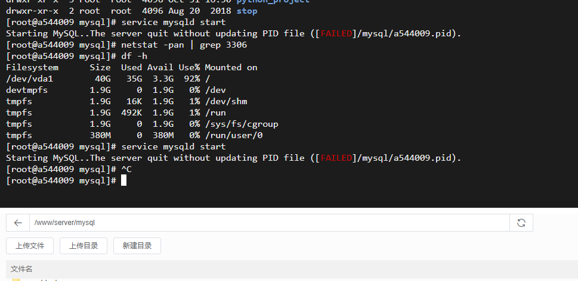Click the devtmpfs filesystem row
578x281 pixels.
coord(116,90)
